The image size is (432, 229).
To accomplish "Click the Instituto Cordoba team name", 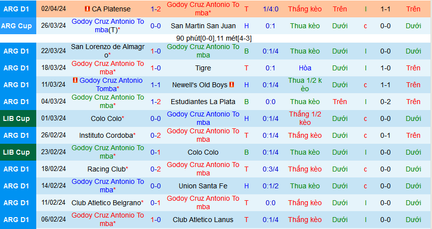I will [106, 135].
